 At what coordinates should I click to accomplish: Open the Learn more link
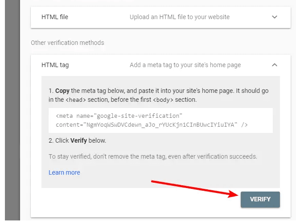pyautogui.click(x=64, y=172)
